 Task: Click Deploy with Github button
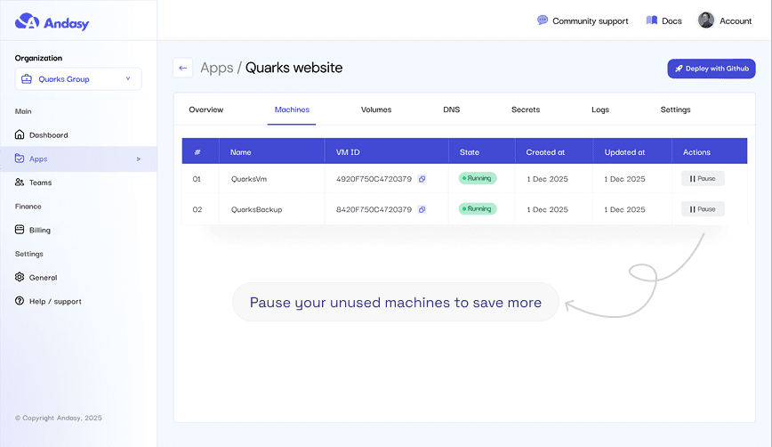(711, 69)
